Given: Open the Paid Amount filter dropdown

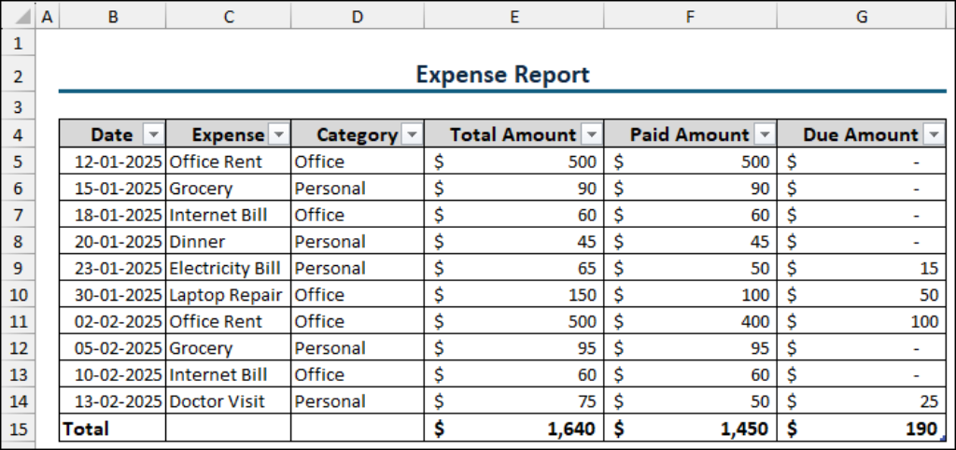Looking at the screenshot, I should 765,134.
